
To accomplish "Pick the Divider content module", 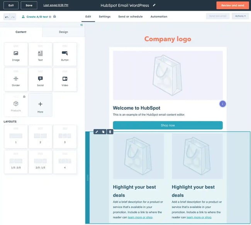I will point(16,80).
